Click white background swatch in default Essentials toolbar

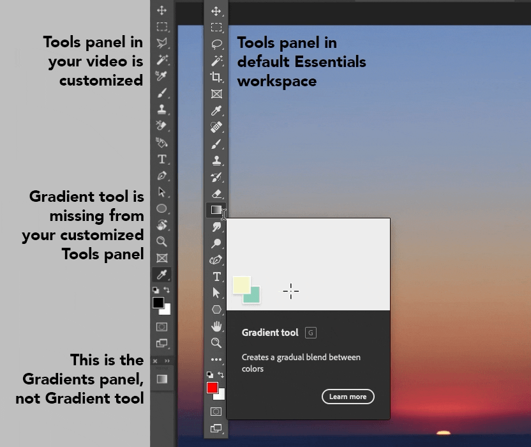221,395
